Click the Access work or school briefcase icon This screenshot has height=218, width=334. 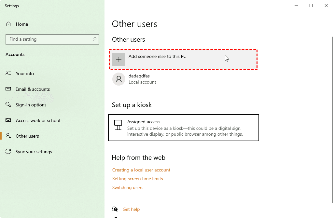(x=8, y=120)
